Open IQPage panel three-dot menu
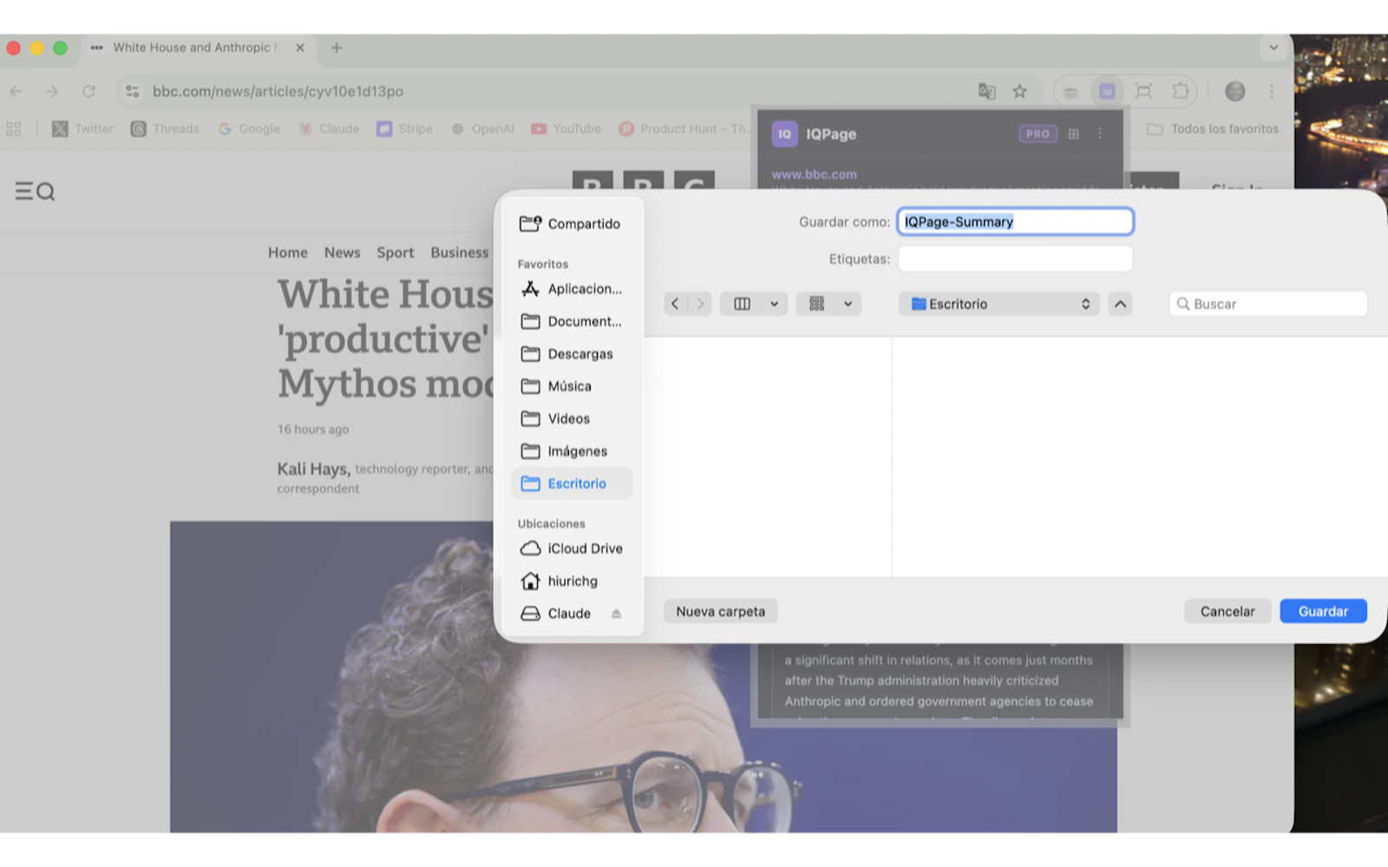1388x867 pixels. [x=1100, y=134]
